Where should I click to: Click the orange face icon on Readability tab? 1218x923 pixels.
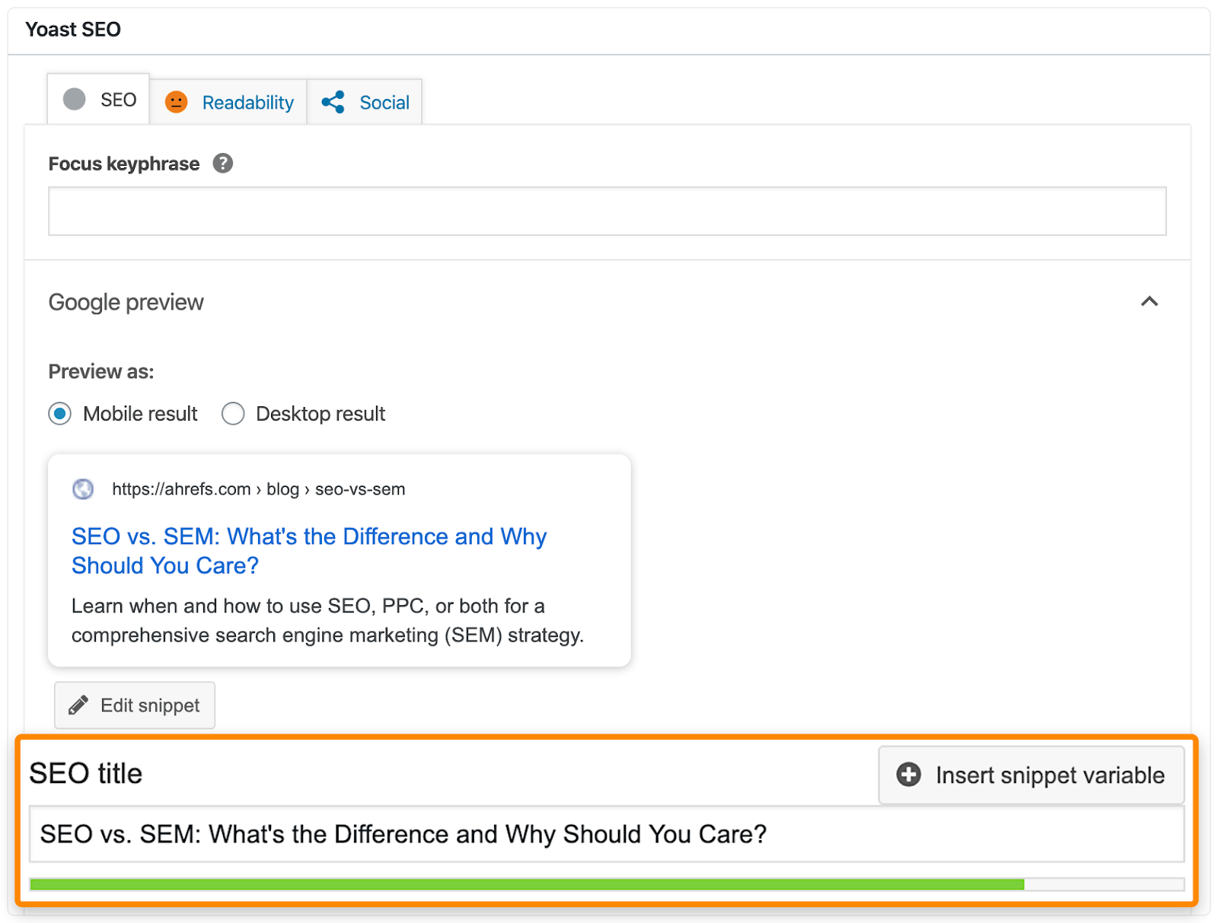(x=176, y=101)
